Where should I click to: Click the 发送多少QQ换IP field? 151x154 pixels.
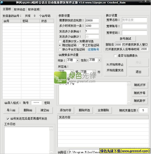coord(92,37)
